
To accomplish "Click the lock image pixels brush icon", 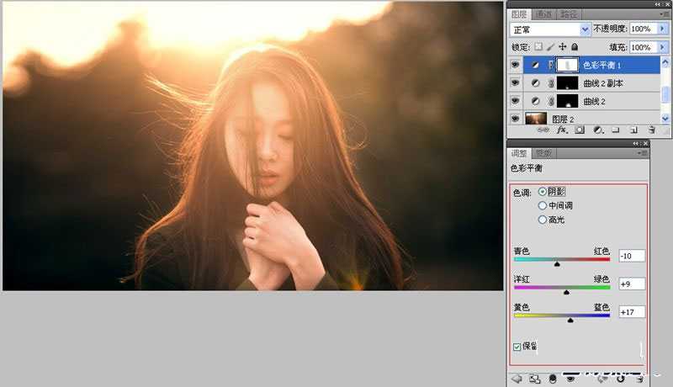I will [550, 47].
